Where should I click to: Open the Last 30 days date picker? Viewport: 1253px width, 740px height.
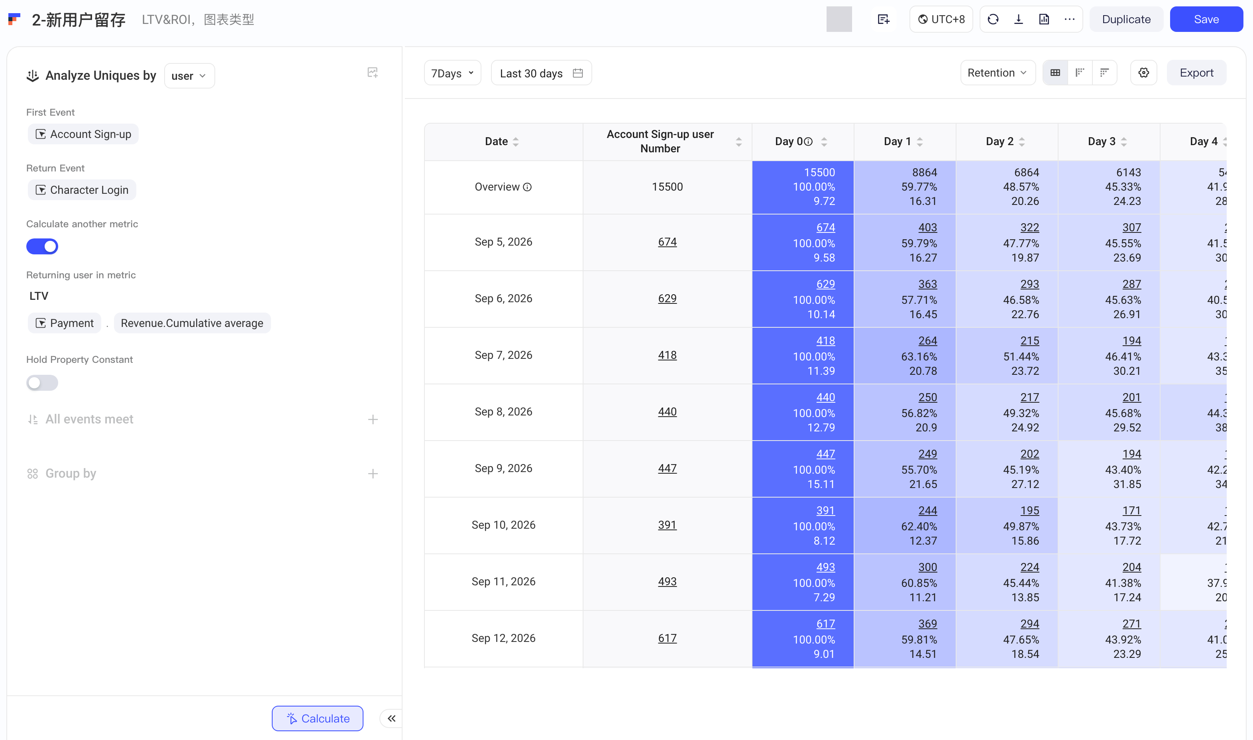pyautogui.click(x=541, y=73)
